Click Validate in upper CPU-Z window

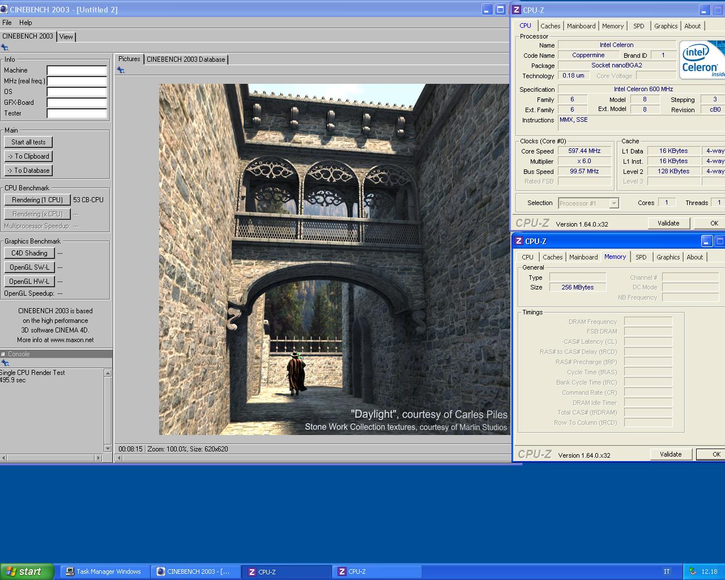[x=668, y=223]
